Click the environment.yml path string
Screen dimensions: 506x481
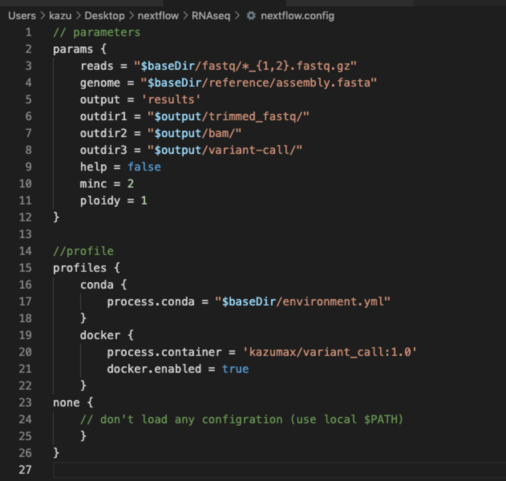tap(302, 302)
